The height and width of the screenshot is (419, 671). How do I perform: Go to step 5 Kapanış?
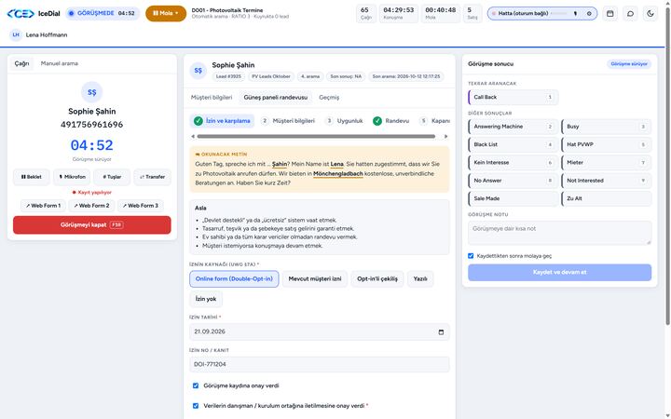[x=434, y=121]
